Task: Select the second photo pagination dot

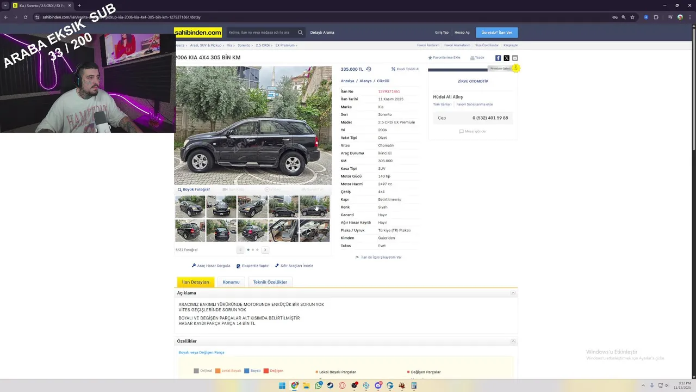Action: [x=253, y=250]
